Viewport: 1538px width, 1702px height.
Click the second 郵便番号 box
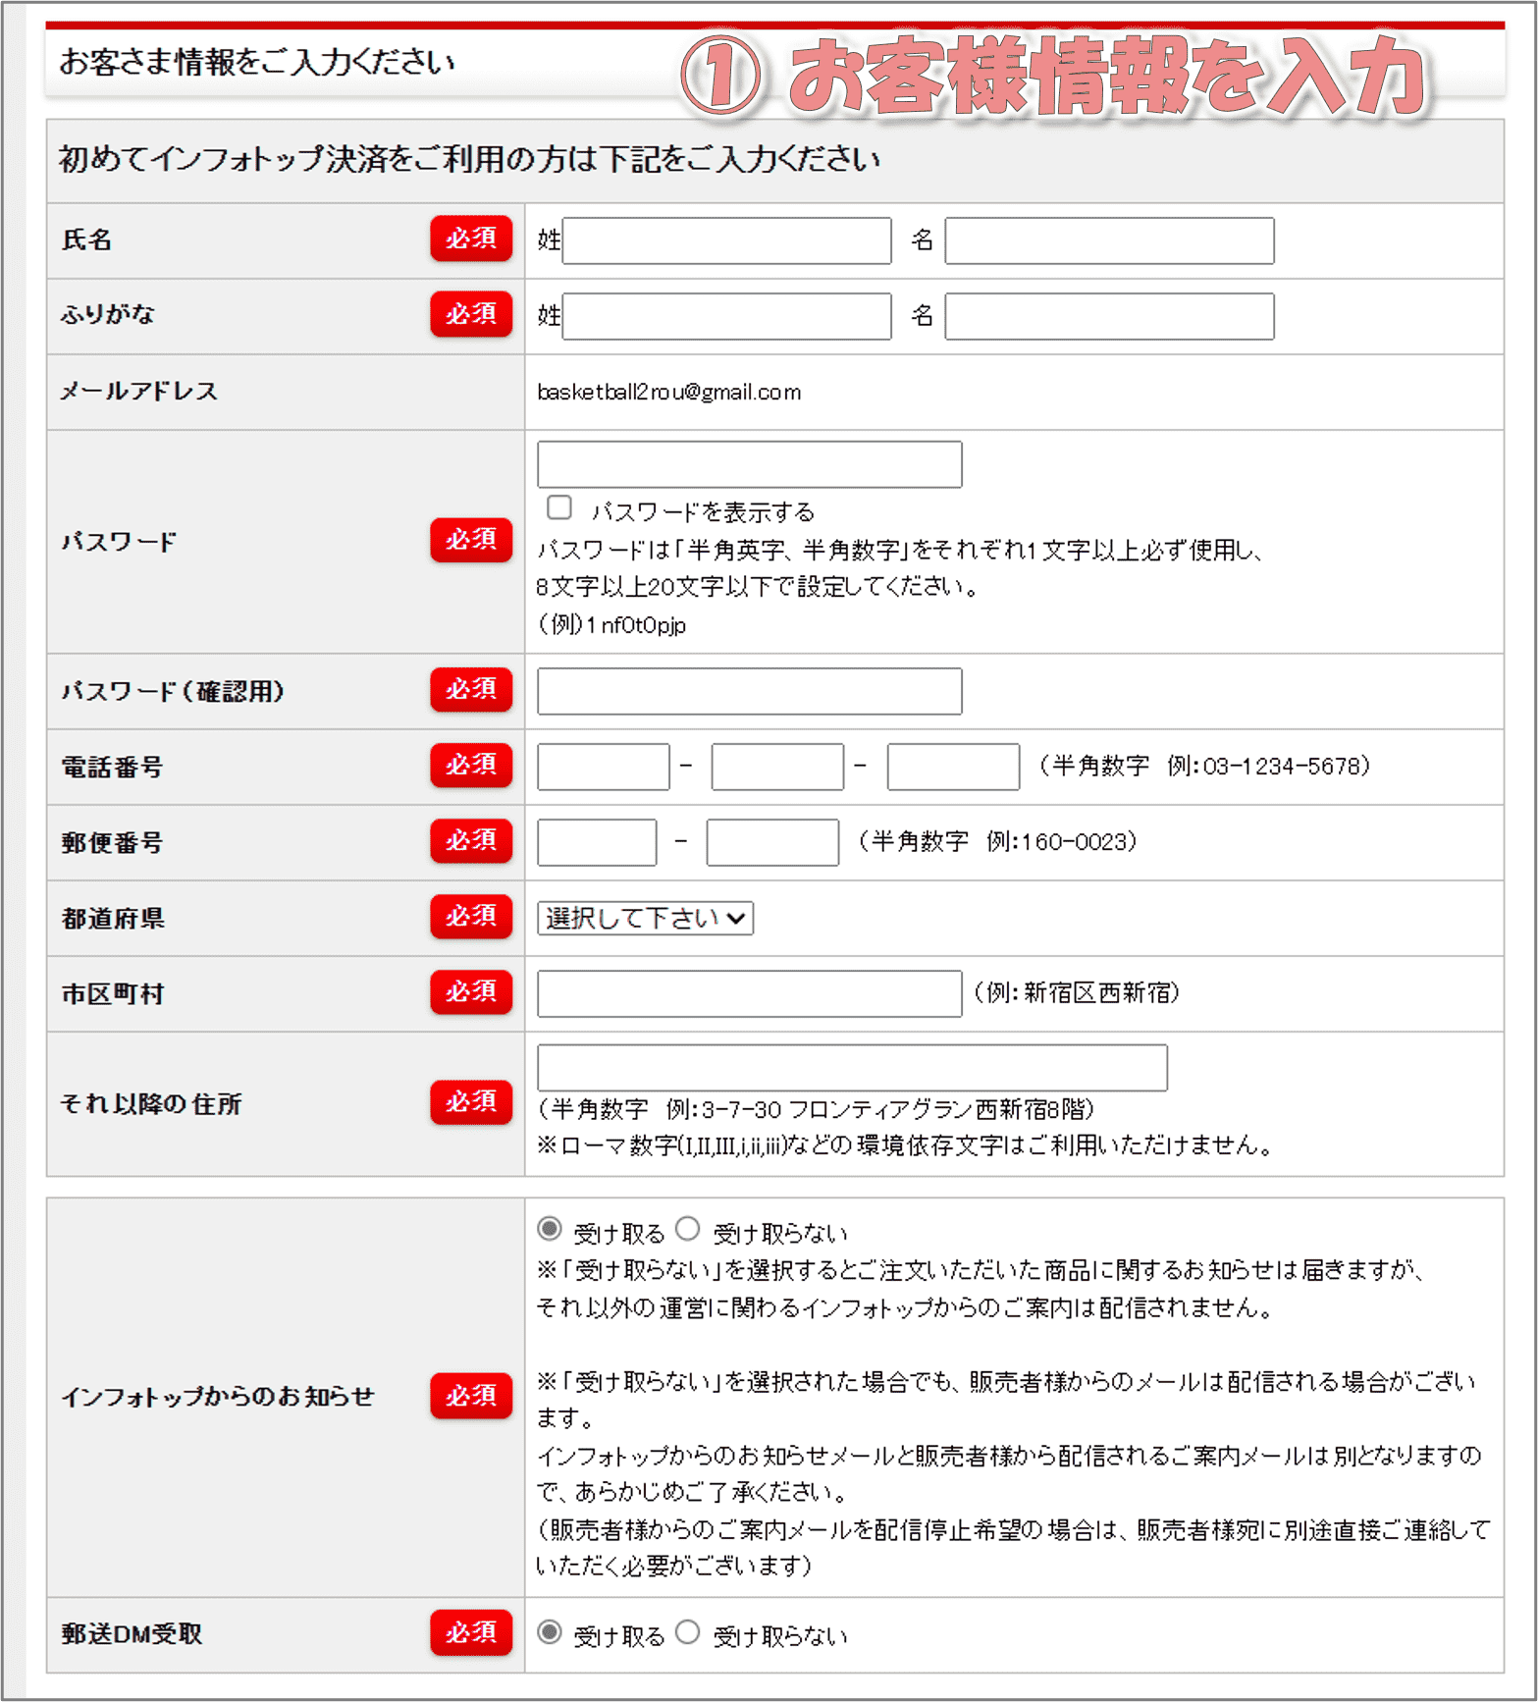coord(772,842)
